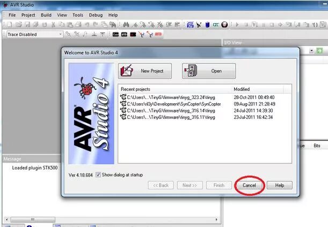The image size is (328, 227).
Task: Click the black 'Con' connect icon
Action: point(115,34)
